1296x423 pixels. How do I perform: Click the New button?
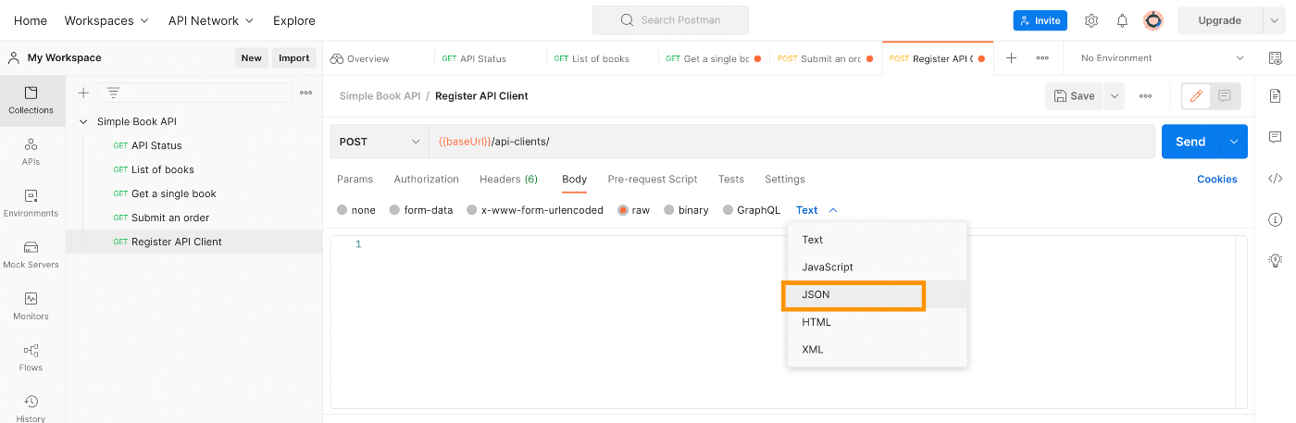tap(251, 57)
